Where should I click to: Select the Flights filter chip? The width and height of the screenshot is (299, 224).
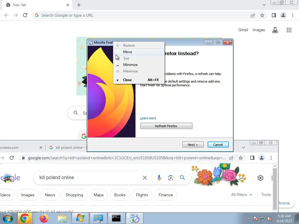tap(142, 195)
